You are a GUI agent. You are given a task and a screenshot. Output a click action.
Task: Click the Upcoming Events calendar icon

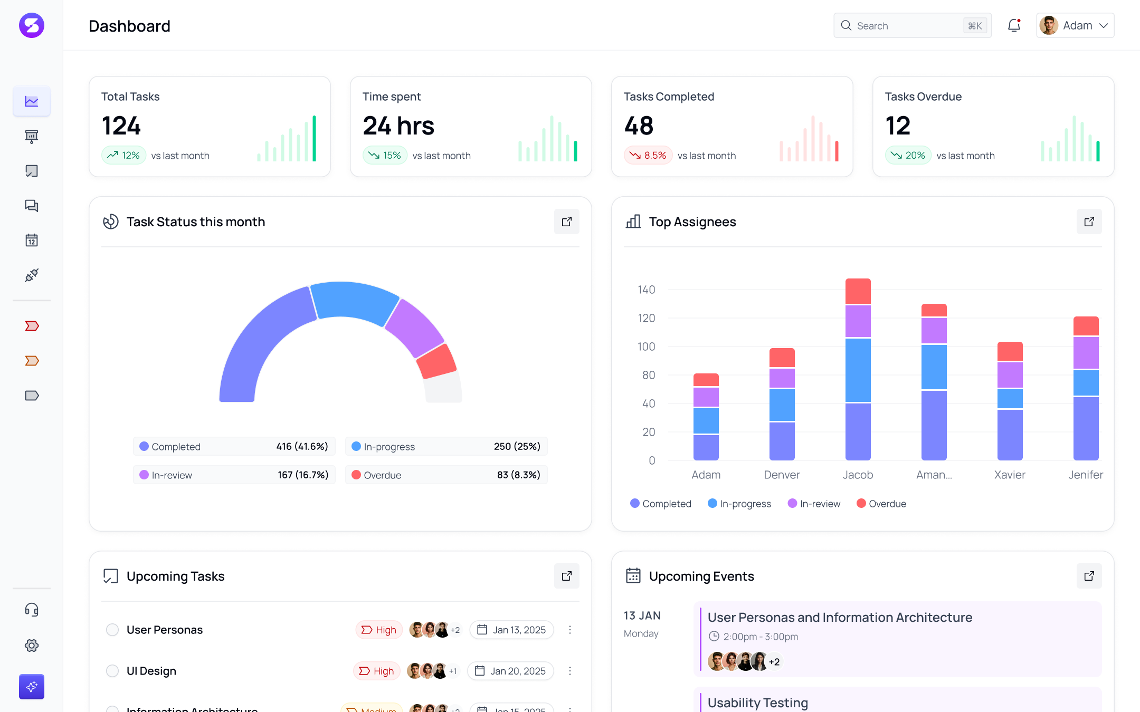point(633,575)
